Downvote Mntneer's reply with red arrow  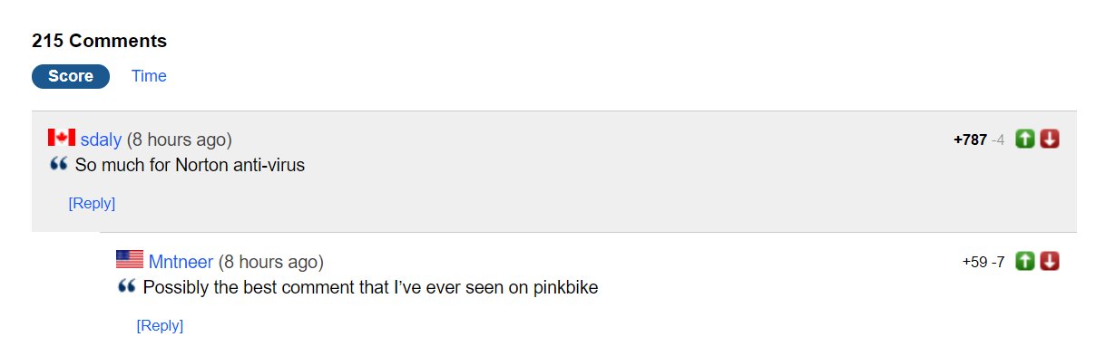pos(1050,261)
